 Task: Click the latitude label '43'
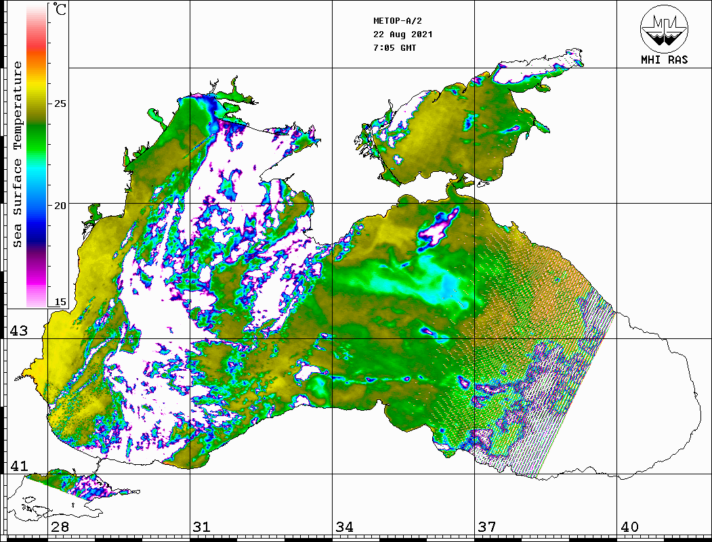19,331
